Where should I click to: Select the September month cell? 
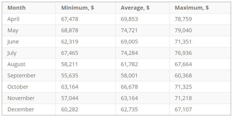click(x=22, y=75)
